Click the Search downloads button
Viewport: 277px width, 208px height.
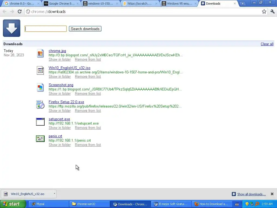85,29
